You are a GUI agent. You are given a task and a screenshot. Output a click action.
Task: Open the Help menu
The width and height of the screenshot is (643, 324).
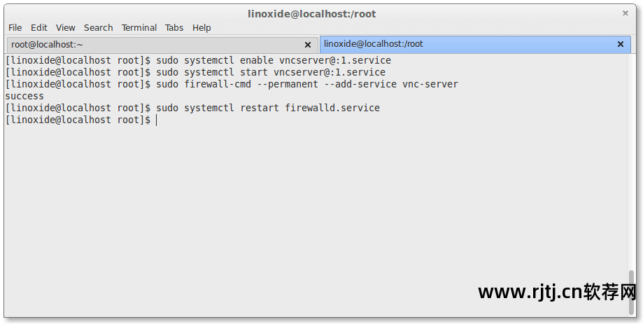[202, 27]
